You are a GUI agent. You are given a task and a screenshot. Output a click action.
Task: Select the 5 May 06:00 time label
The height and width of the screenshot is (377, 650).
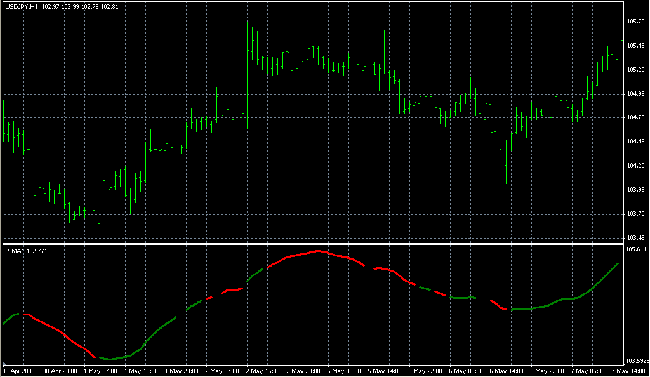(343, 371)
